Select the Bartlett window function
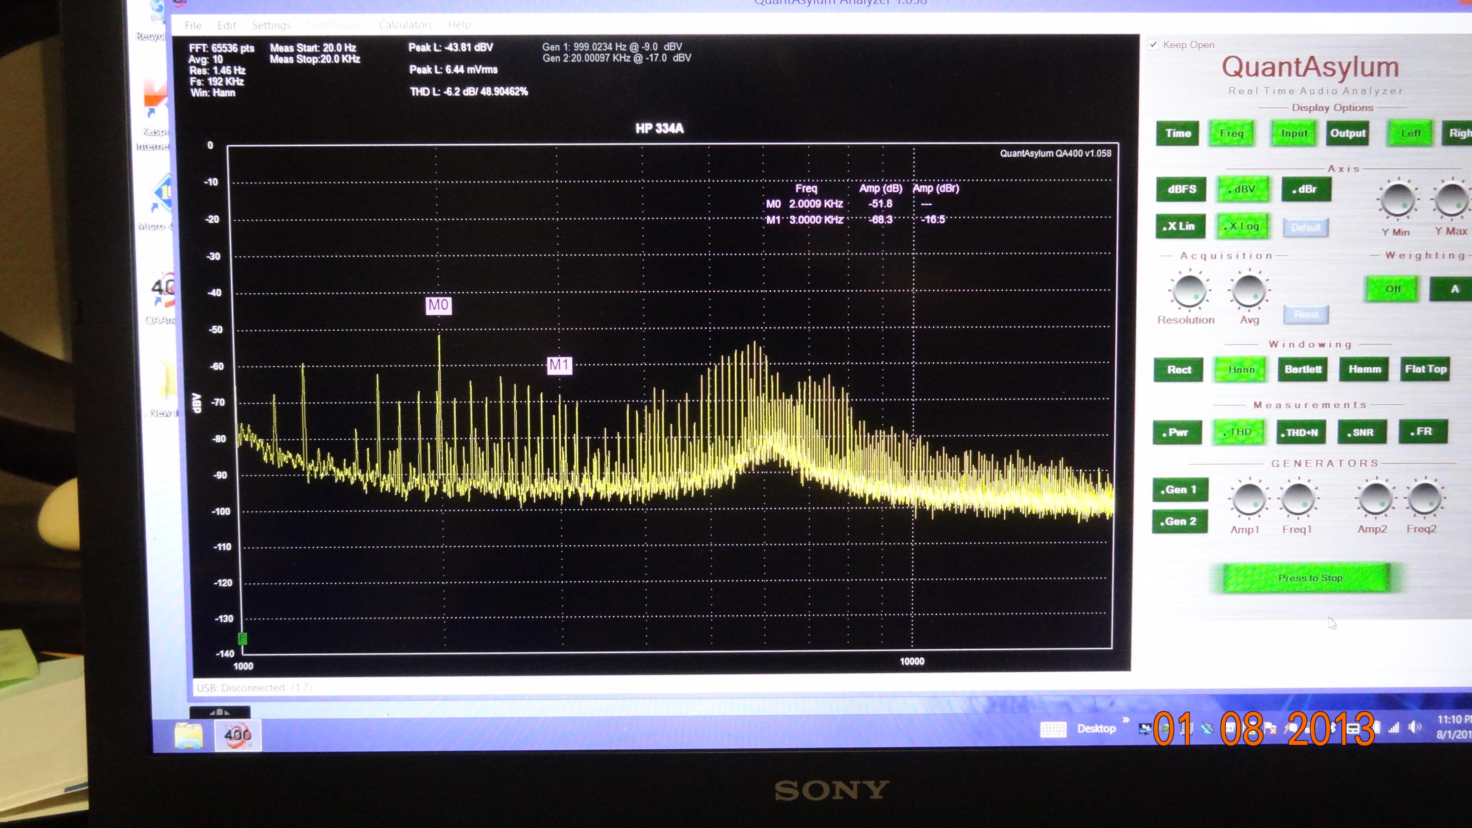1472x828 pixels. [x=1303, y=369]
